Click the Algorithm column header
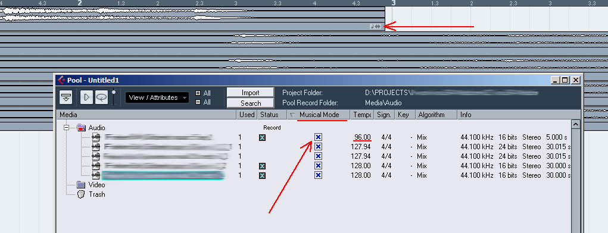 [436, 115]
